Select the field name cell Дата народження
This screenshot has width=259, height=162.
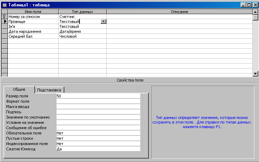coord(33,31)
